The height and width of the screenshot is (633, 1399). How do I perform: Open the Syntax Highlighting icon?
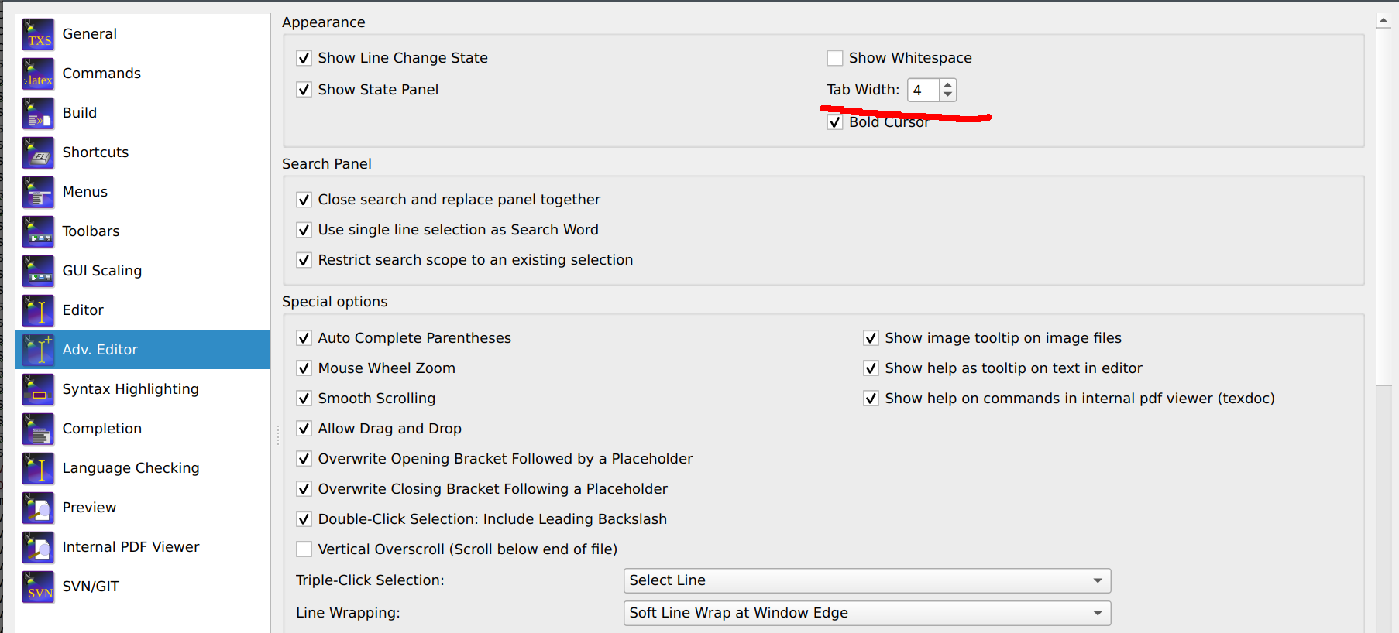(38, 389)
